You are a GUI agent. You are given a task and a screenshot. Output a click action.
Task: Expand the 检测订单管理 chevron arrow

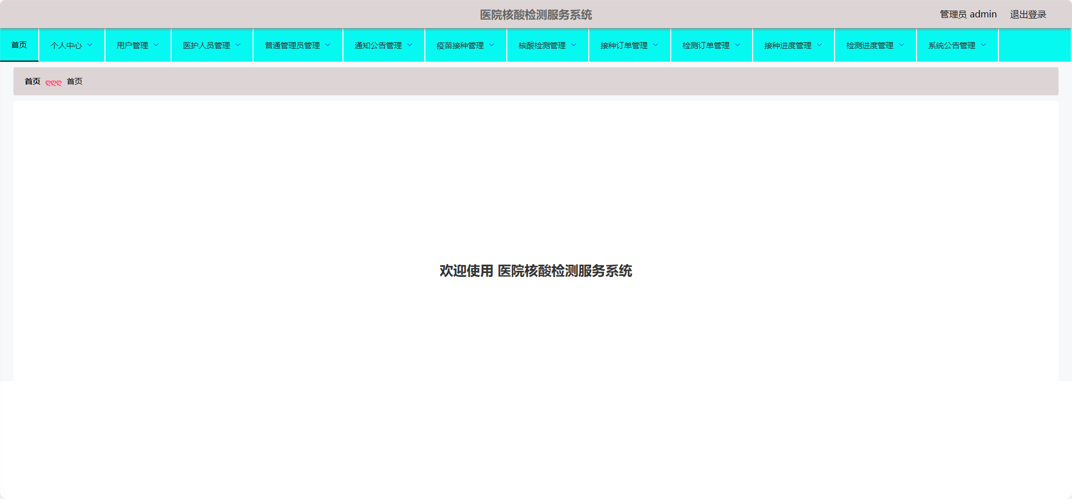tap(737, 45)
